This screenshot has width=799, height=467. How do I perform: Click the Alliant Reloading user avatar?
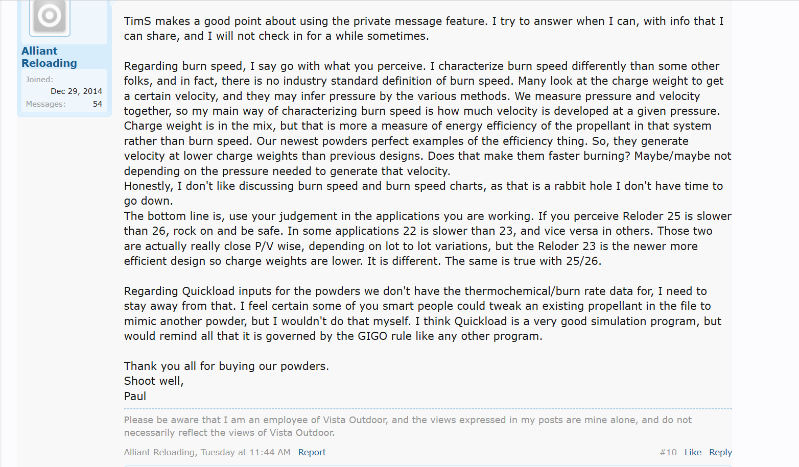point(50,16)
